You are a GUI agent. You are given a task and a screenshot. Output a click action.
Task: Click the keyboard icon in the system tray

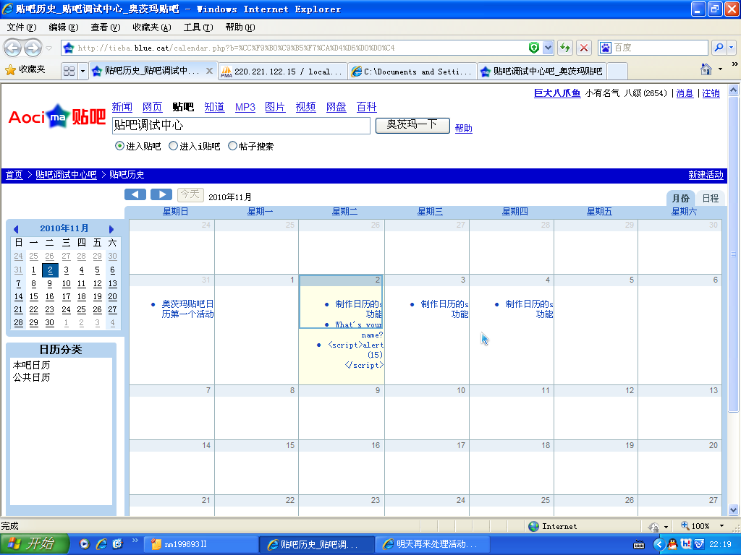click(x=639, y=545)
